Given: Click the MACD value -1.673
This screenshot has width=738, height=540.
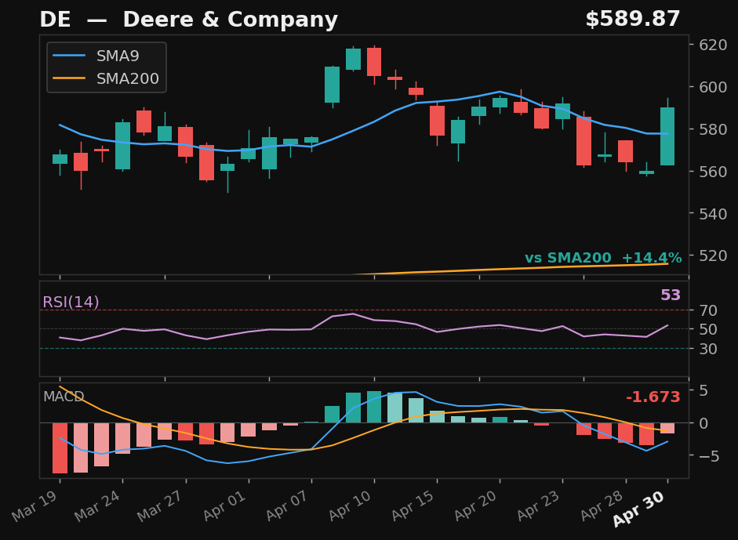Looking at the screenshot, I should 653,397.
